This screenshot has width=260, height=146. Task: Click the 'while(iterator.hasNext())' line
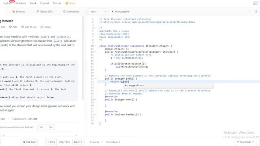tap(128, 64)
